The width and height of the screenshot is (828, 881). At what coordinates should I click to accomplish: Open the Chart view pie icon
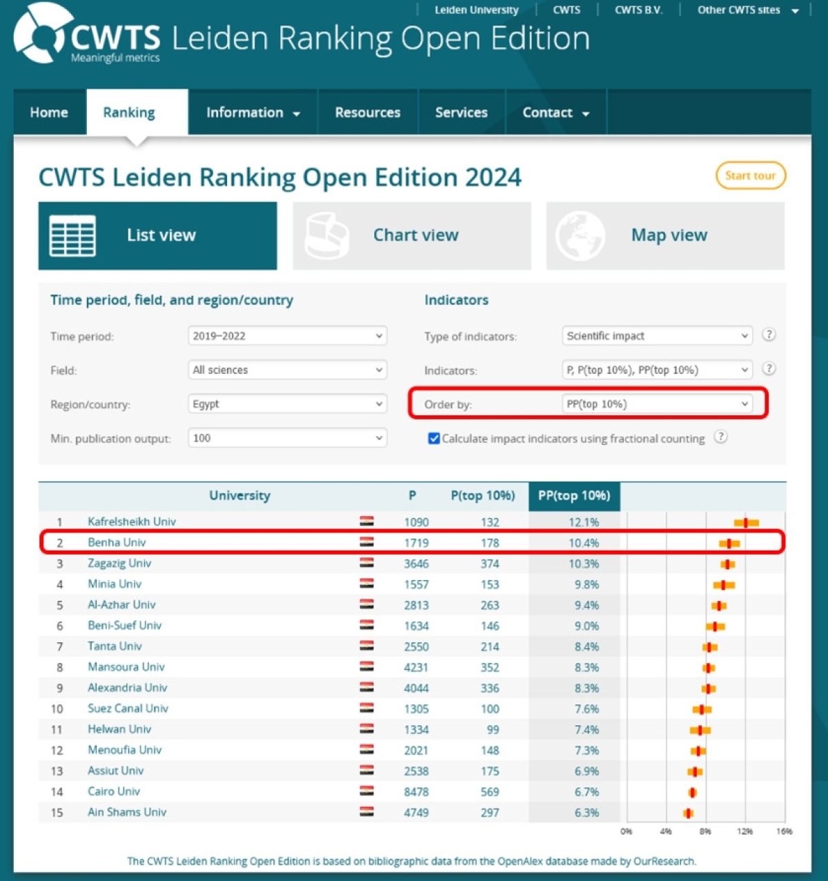coord(326,235)
